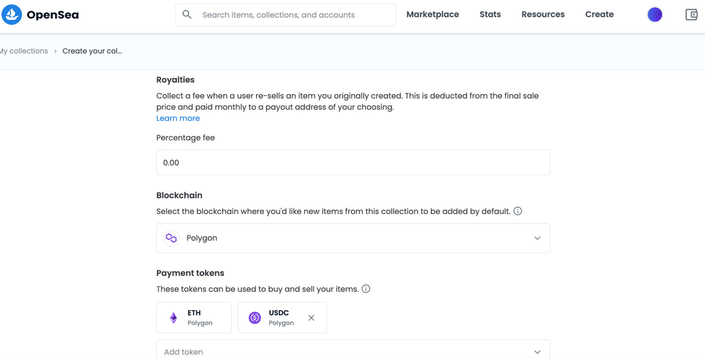Click the ETH diamond token icon
The image size is (705, 359).
coord(174,318)
